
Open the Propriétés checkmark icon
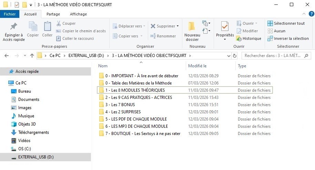225,26
